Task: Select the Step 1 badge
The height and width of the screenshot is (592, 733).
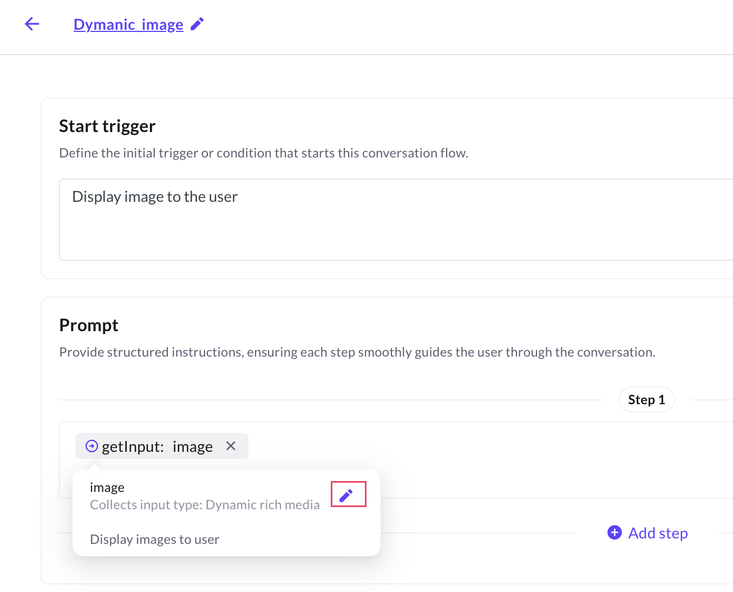Action: (646, 400)
